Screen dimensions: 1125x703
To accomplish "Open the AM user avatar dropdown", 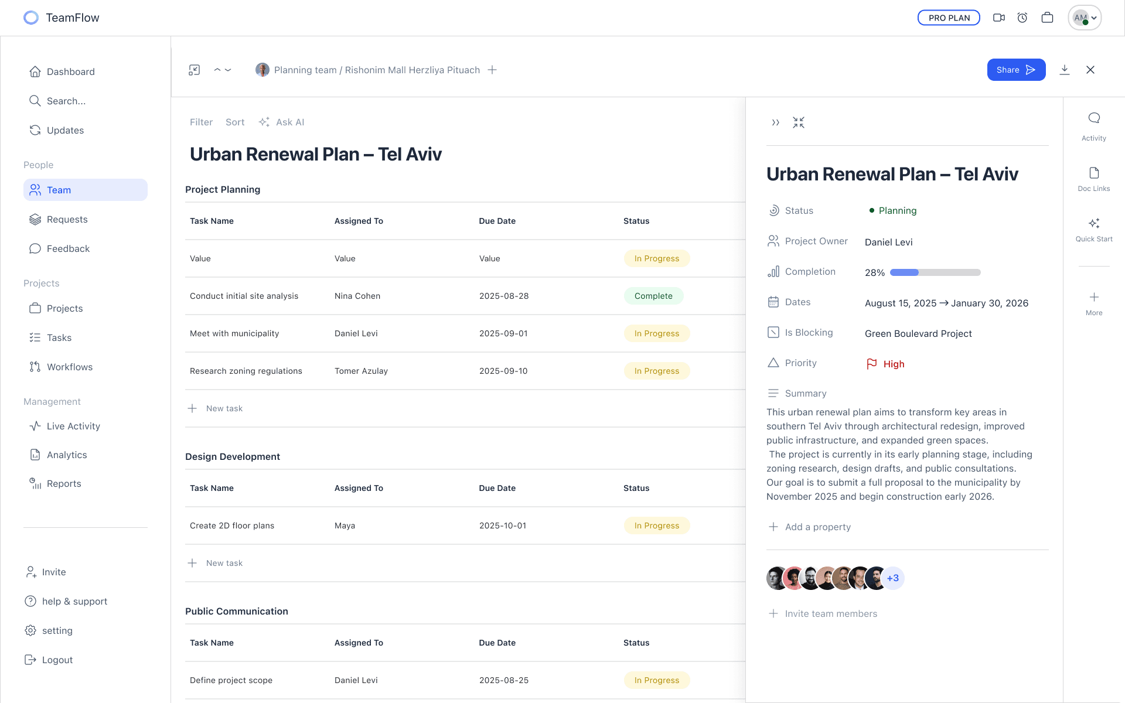I will (x=1085, y=18).
